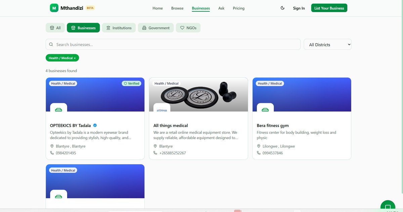View the Pricing page
Screen dimensions: 403x212
239,8
